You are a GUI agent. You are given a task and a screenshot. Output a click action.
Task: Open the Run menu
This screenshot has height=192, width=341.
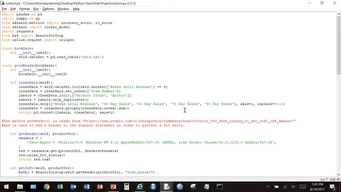[36, 9]
